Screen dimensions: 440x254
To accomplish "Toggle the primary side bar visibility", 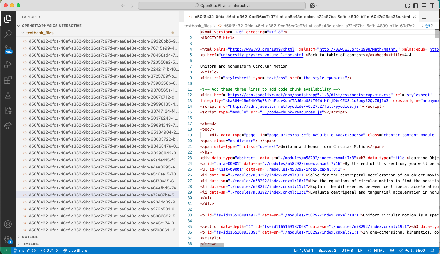I will [x=416, y=5].
